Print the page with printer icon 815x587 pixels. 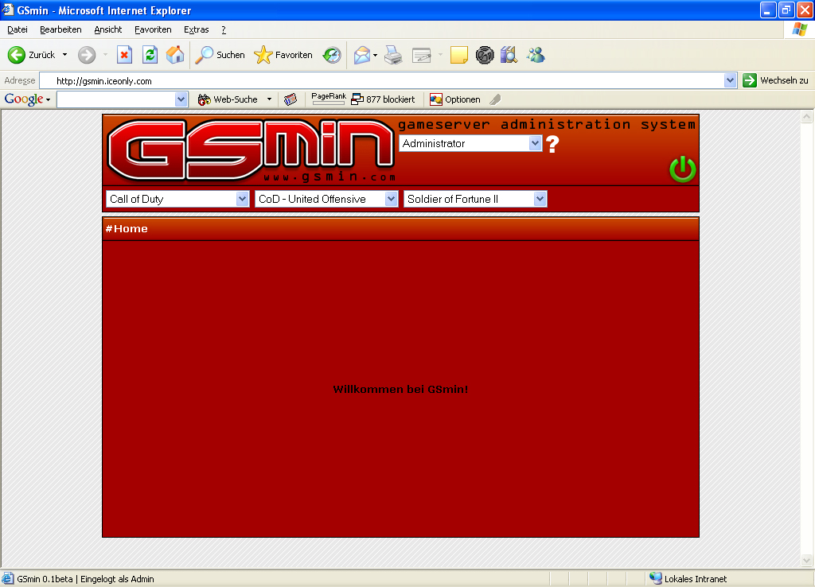click(x=393, y=55)
